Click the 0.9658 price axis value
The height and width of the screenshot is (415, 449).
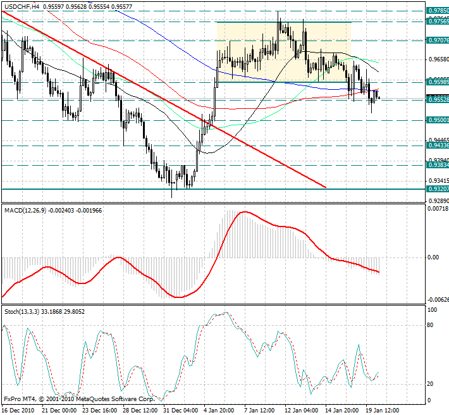pos(439,59)
